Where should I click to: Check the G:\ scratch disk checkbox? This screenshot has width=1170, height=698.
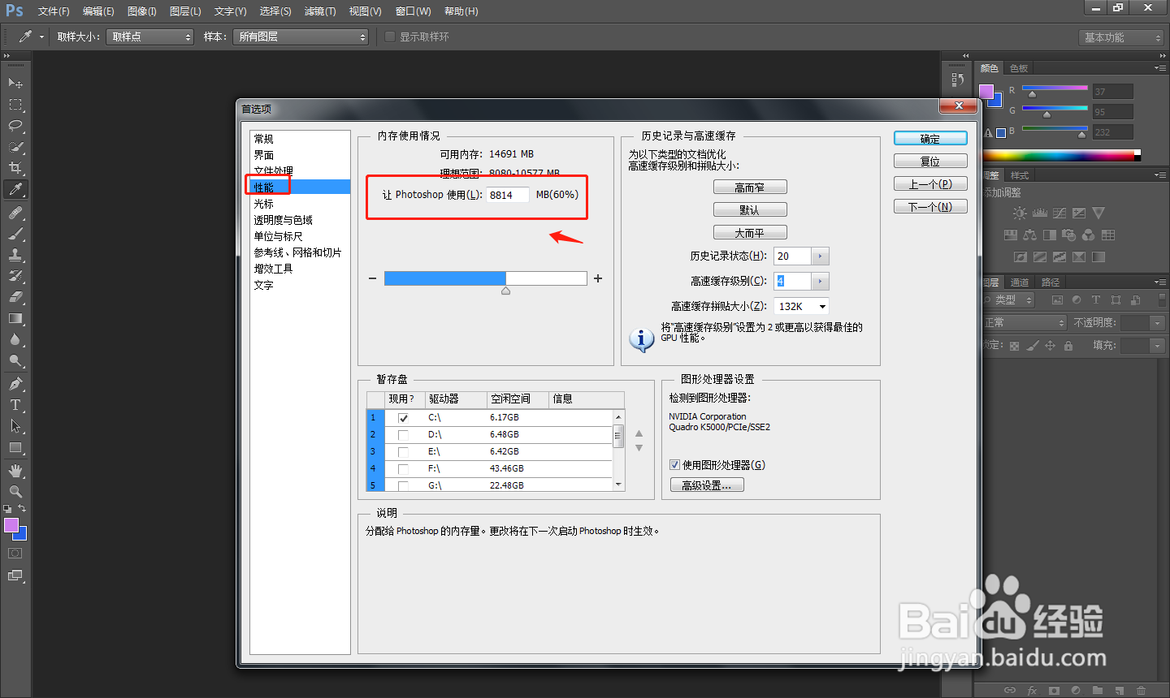click(x=403, y=485)
